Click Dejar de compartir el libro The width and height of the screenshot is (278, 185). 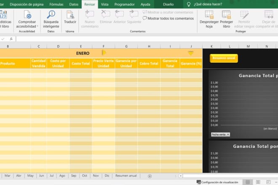[x=267, y=19]
